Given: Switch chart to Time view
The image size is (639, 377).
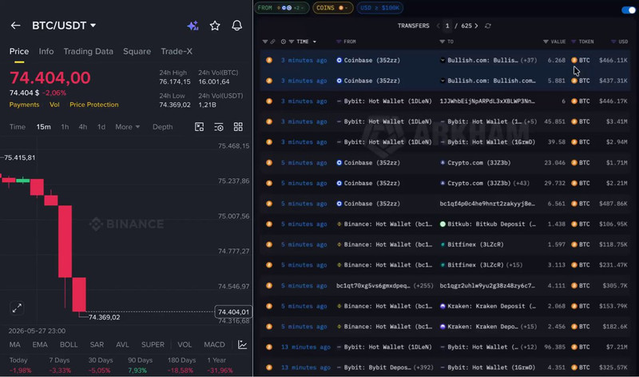Looking at the screenshot, I should click(x=18, y=127).
